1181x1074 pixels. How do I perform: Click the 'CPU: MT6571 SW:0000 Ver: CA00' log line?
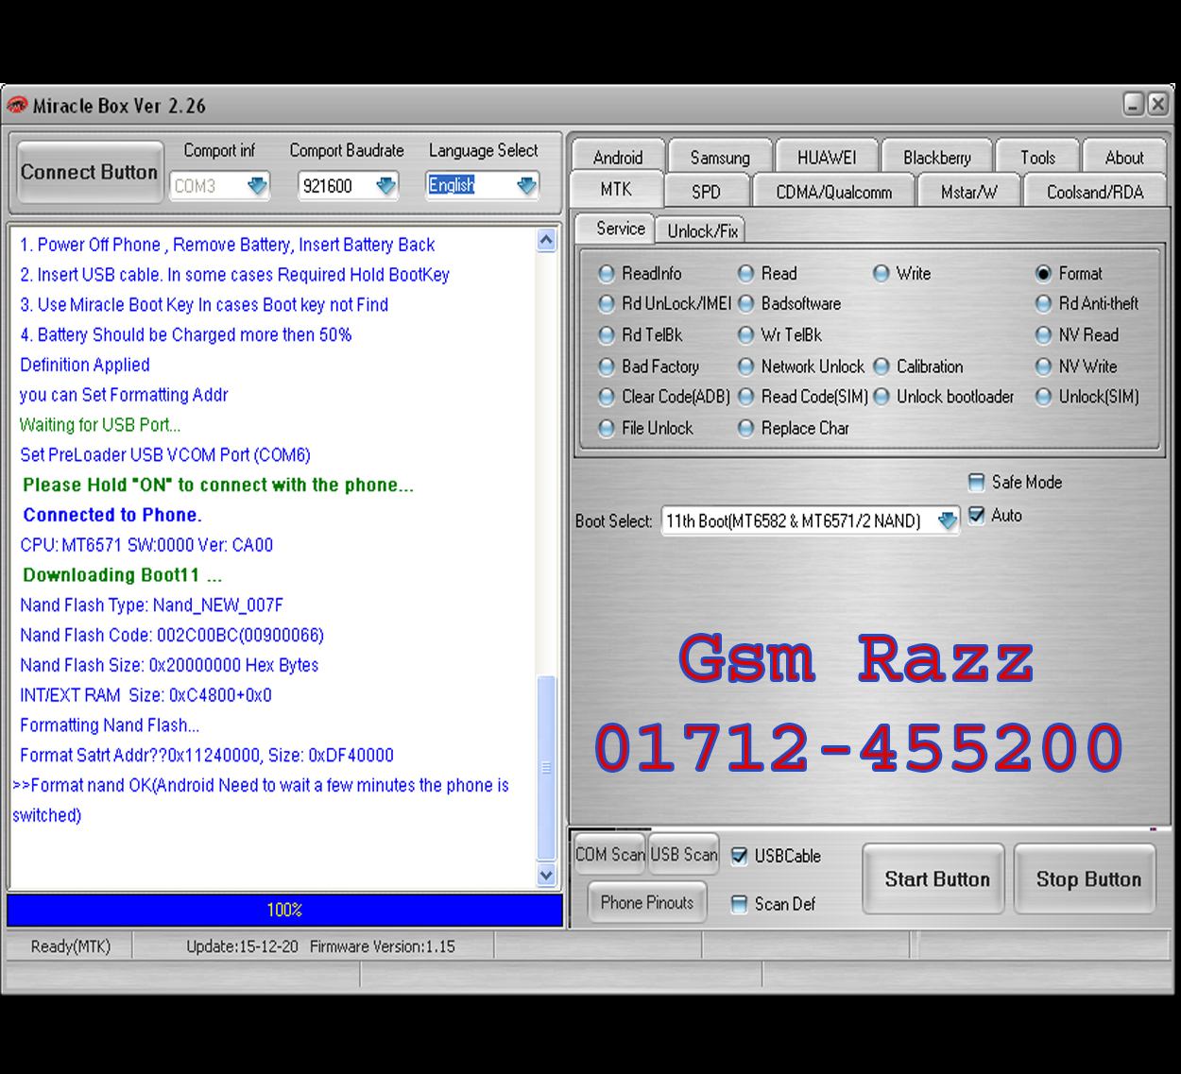point(146,545)
